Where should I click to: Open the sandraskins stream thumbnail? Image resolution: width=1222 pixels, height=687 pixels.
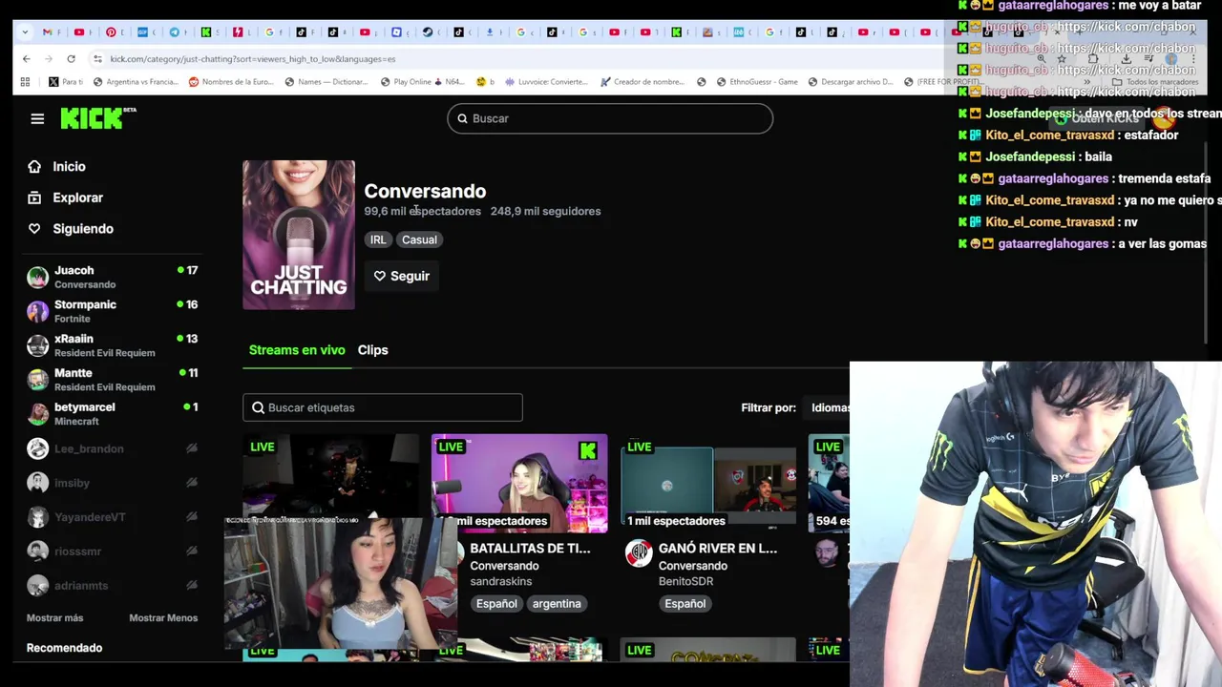click(519, 483)
